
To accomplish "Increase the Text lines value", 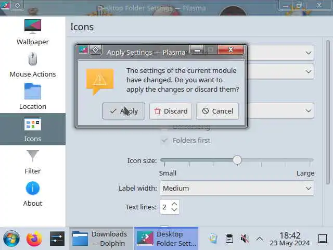I will pos(174,204).
